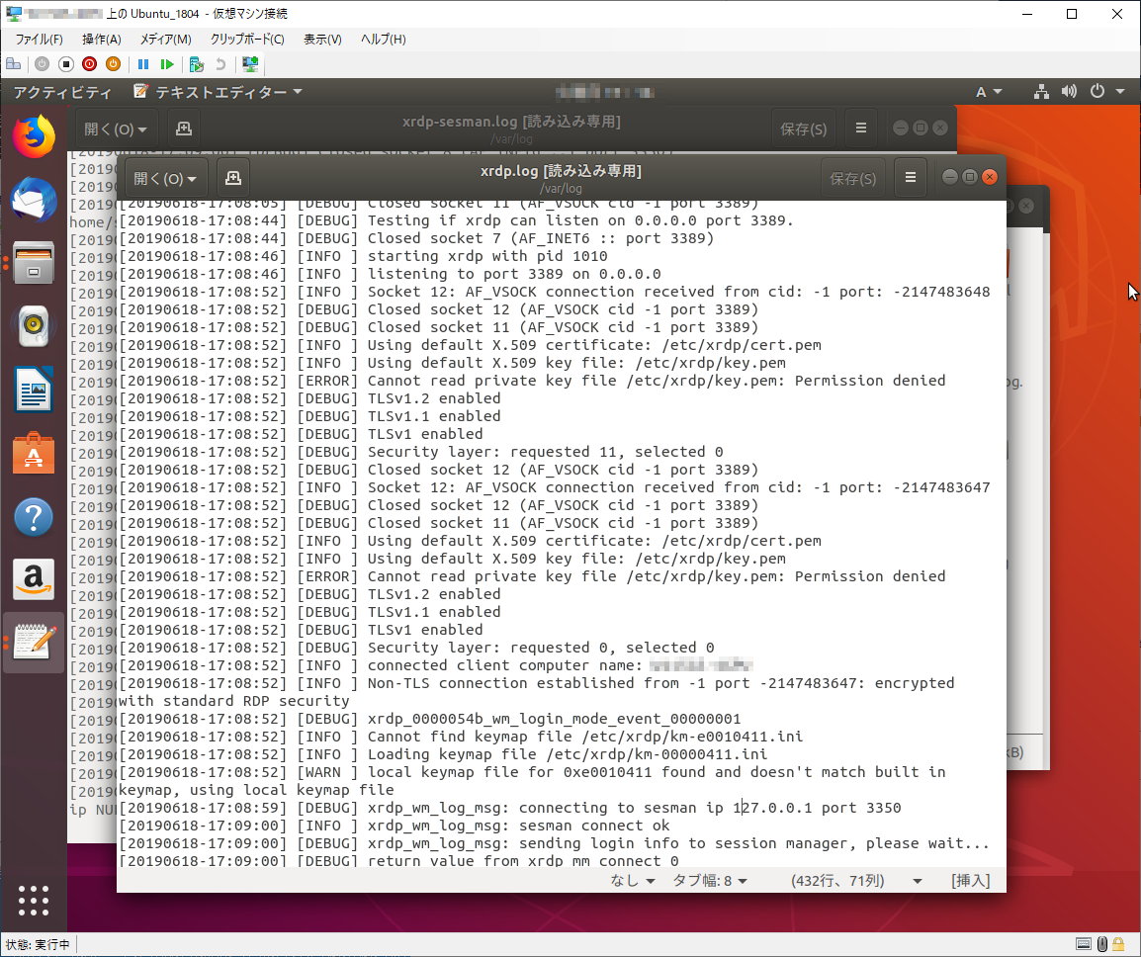Image resolution: width=1141 pixels, height=957 pixels.
Task: Click 'starting xrdp with pid 1010' line
Action: pyautogui.click(x=363, y=256)
